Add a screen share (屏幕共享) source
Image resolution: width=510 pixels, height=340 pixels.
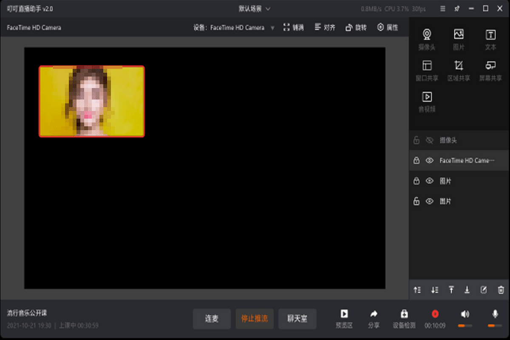(x=490, y=71)
